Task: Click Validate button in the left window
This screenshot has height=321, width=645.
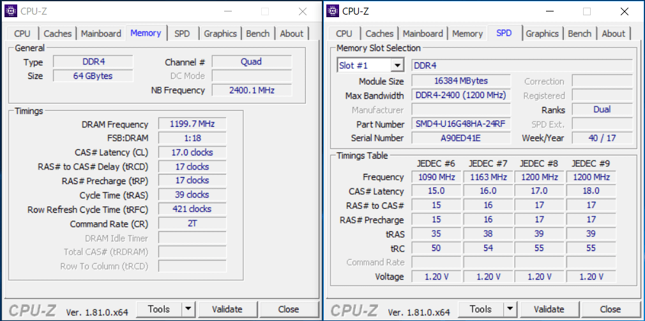Action: pos(227,309)
